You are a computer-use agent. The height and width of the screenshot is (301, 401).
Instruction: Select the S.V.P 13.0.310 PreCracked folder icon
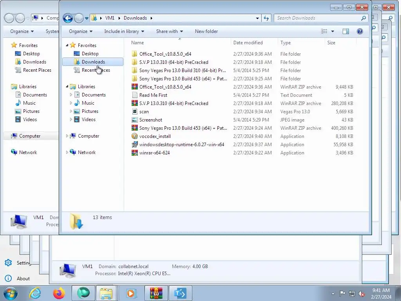click(x=135, y=62)
